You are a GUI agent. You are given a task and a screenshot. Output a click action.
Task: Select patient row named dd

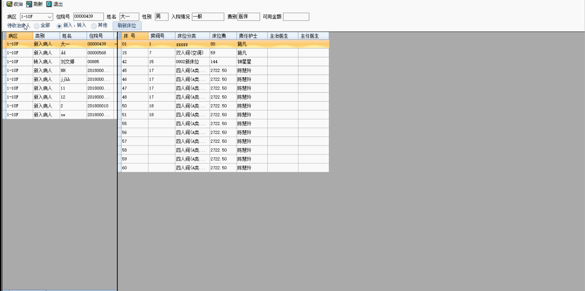(x=60, y=53)
